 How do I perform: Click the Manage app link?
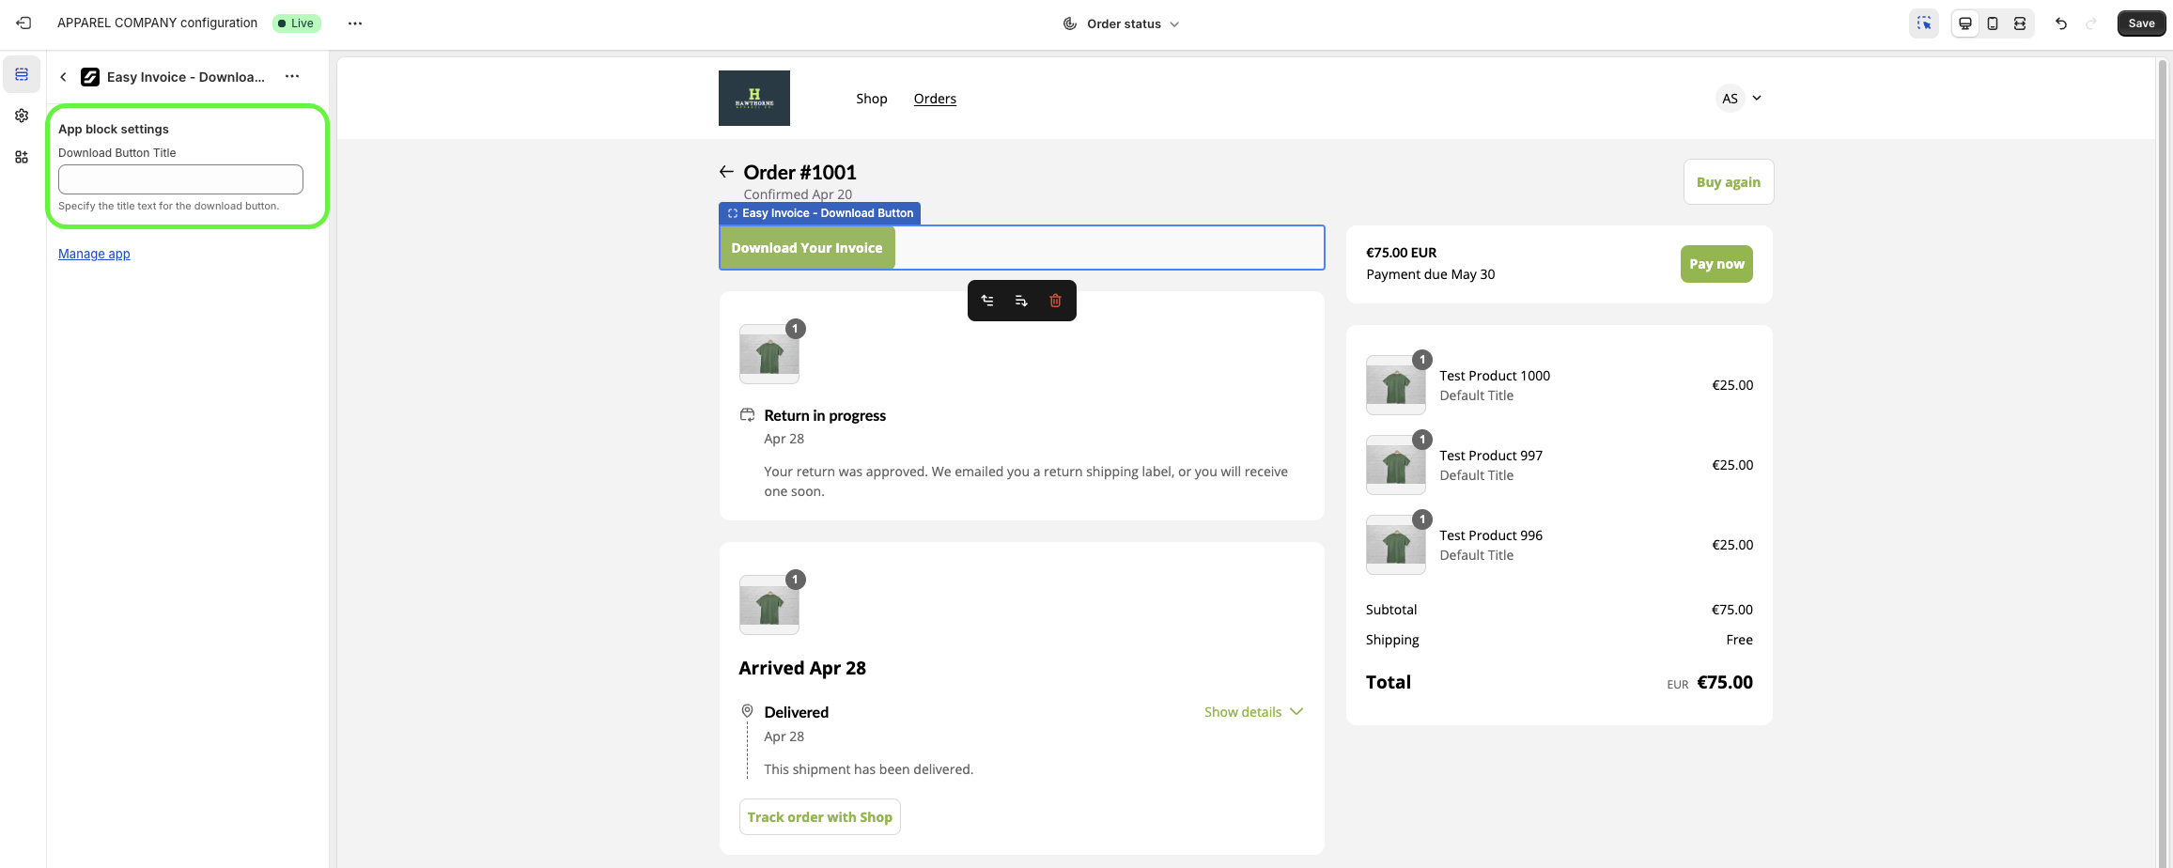click(x=94, y=254)
